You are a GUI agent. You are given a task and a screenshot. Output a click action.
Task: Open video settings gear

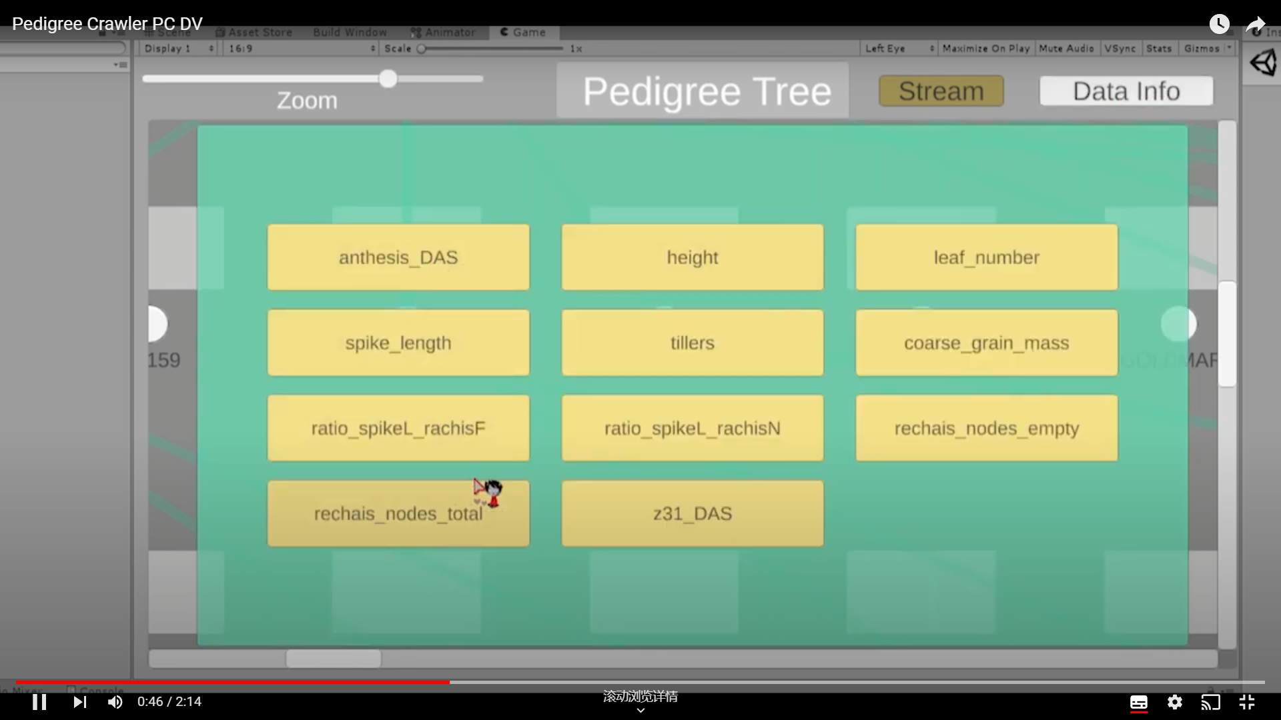1175,702
